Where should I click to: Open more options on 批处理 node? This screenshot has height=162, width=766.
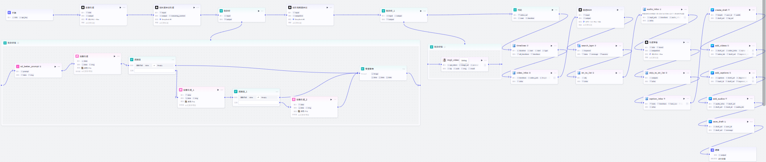point(262,11)
